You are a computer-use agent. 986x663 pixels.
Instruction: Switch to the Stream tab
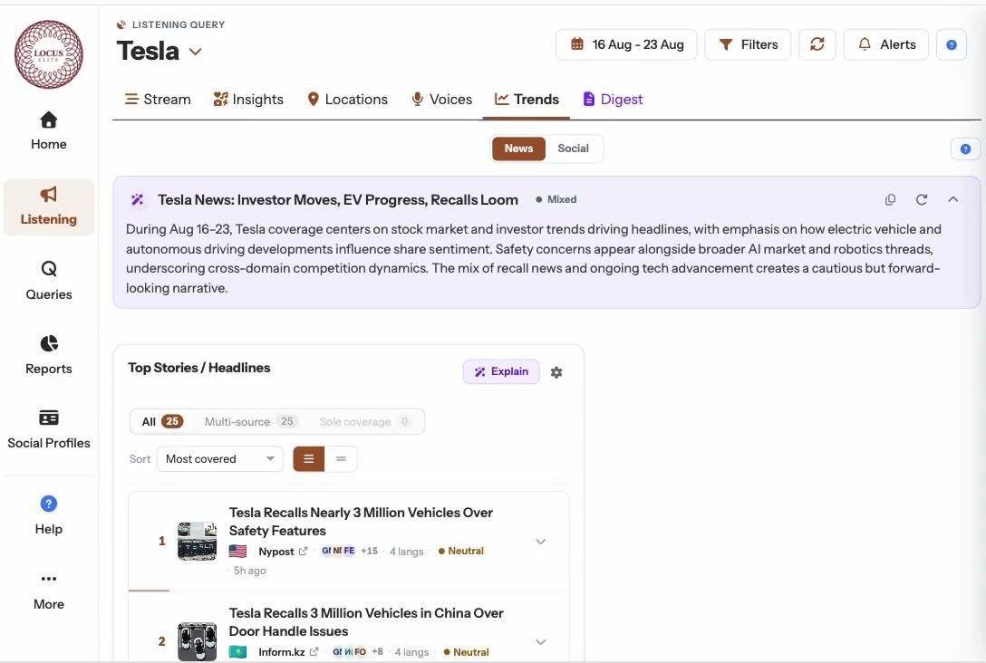coord(157,100)
